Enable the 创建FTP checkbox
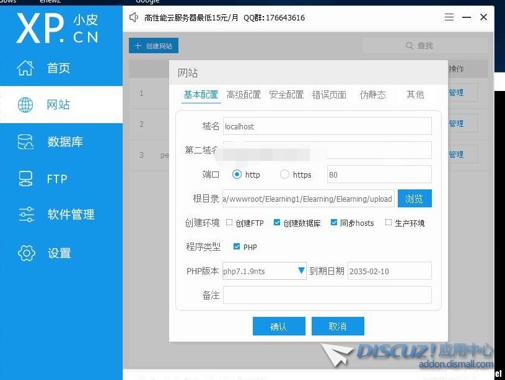This screenshot has width=505, height=380. click(229, 223)
